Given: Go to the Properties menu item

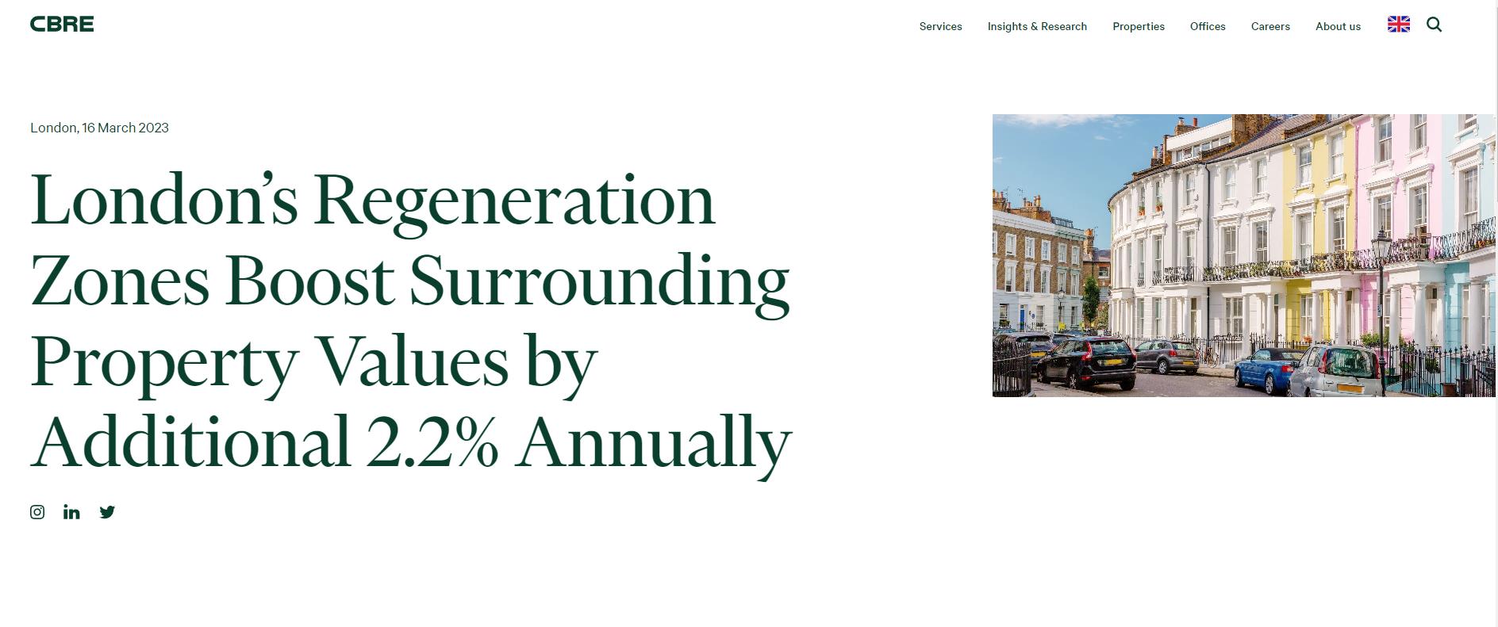Looking at the screenshot, I should click(1138, 26).
